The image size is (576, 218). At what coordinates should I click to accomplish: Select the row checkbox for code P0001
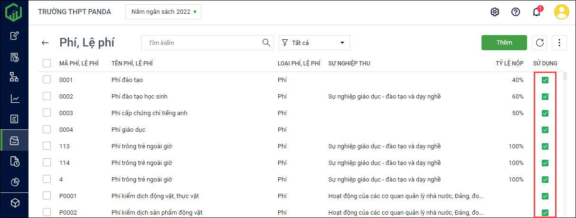tap(47, 196)
